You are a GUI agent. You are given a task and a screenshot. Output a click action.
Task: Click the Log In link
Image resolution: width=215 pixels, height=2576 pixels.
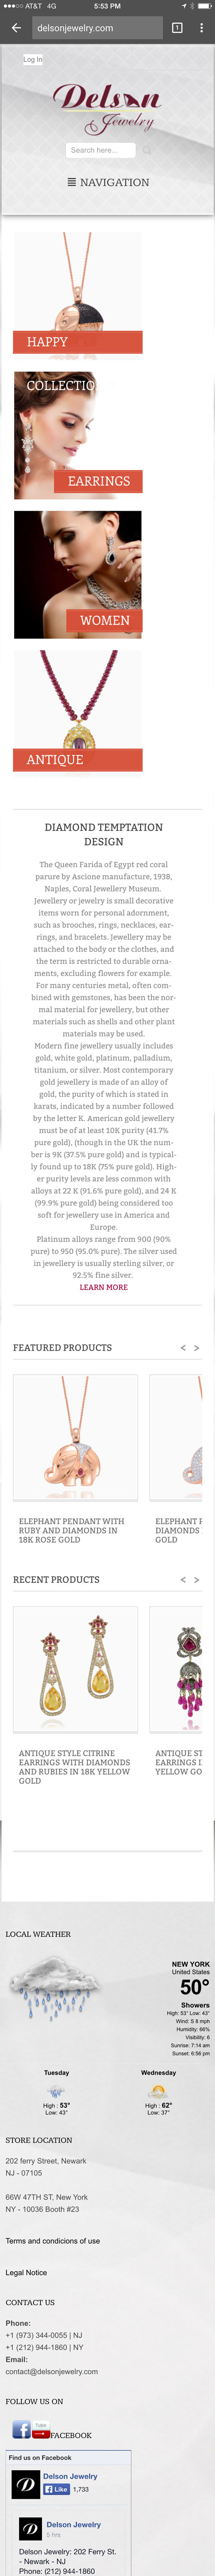click(x=33, y=59)
